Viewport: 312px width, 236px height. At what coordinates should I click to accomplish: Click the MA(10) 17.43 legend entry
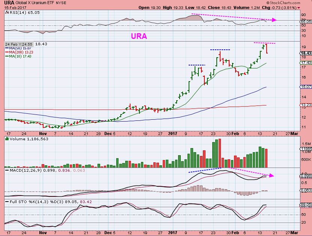18,56
